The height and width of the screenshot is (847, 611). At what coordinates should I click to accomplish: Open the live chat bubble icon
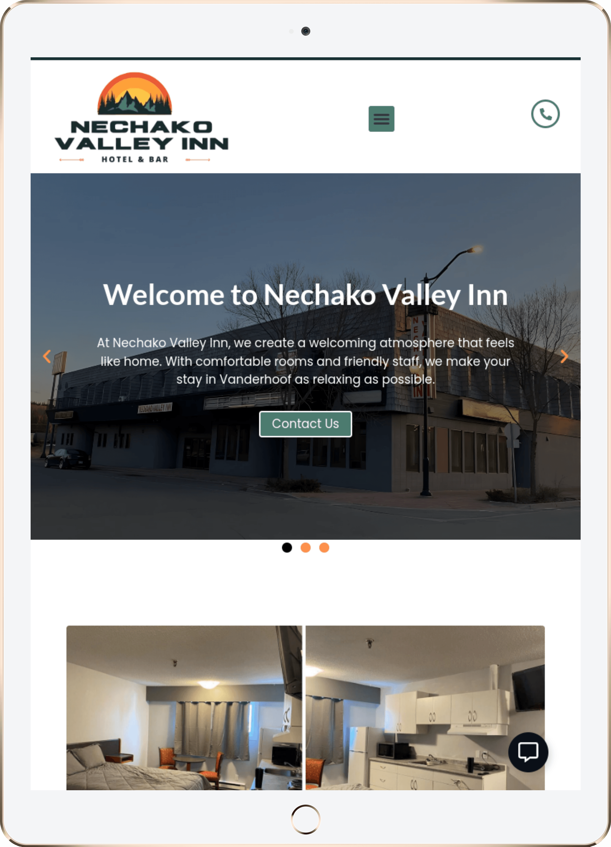point(528,752)
